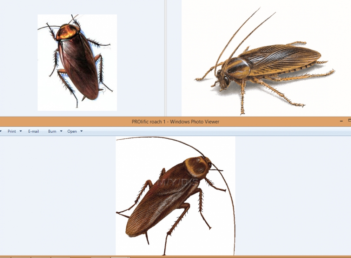Click the Open toolbar item

72,131
